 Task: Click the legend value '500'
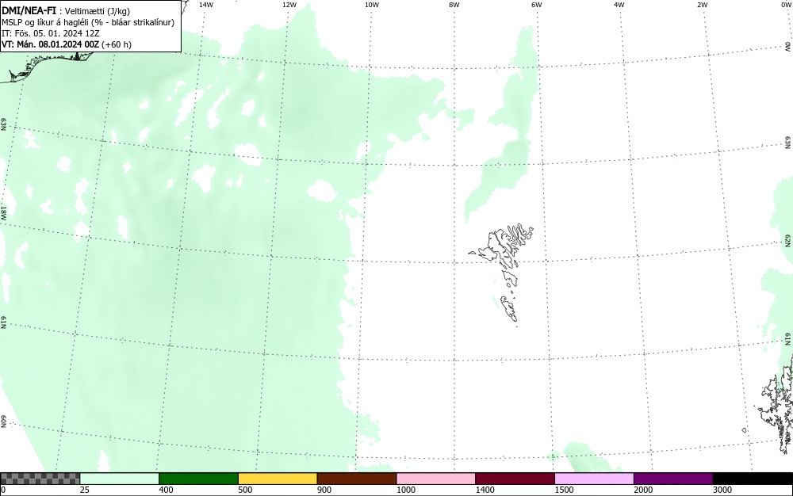click(245, 490)
